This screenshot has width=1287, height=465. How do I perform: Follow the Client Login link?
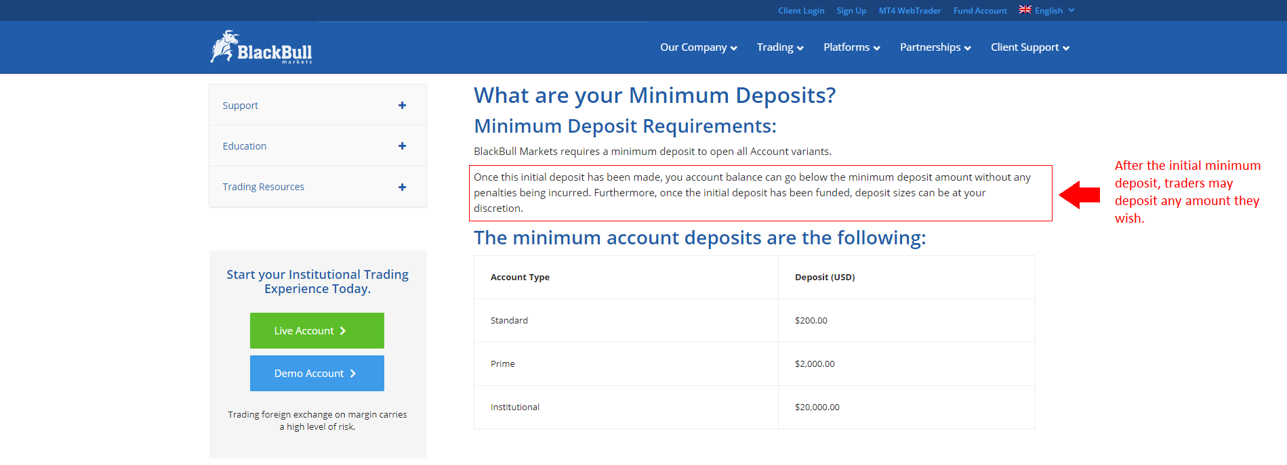(801, 11)
